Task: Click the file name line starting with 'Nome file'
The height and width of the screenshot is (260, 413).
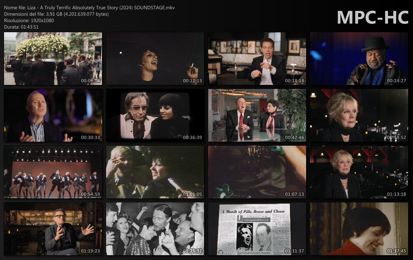Action: click(89, 8)
